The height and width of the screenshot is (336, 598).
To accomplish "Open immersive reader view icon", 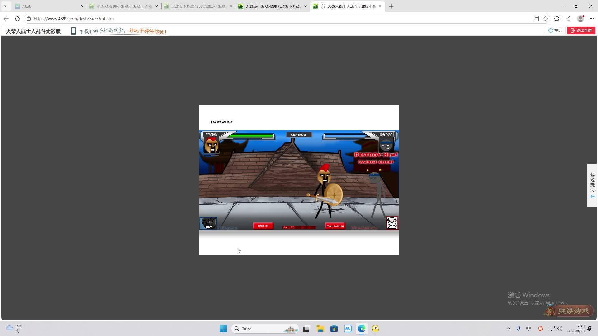I will [x=536, y=19].
